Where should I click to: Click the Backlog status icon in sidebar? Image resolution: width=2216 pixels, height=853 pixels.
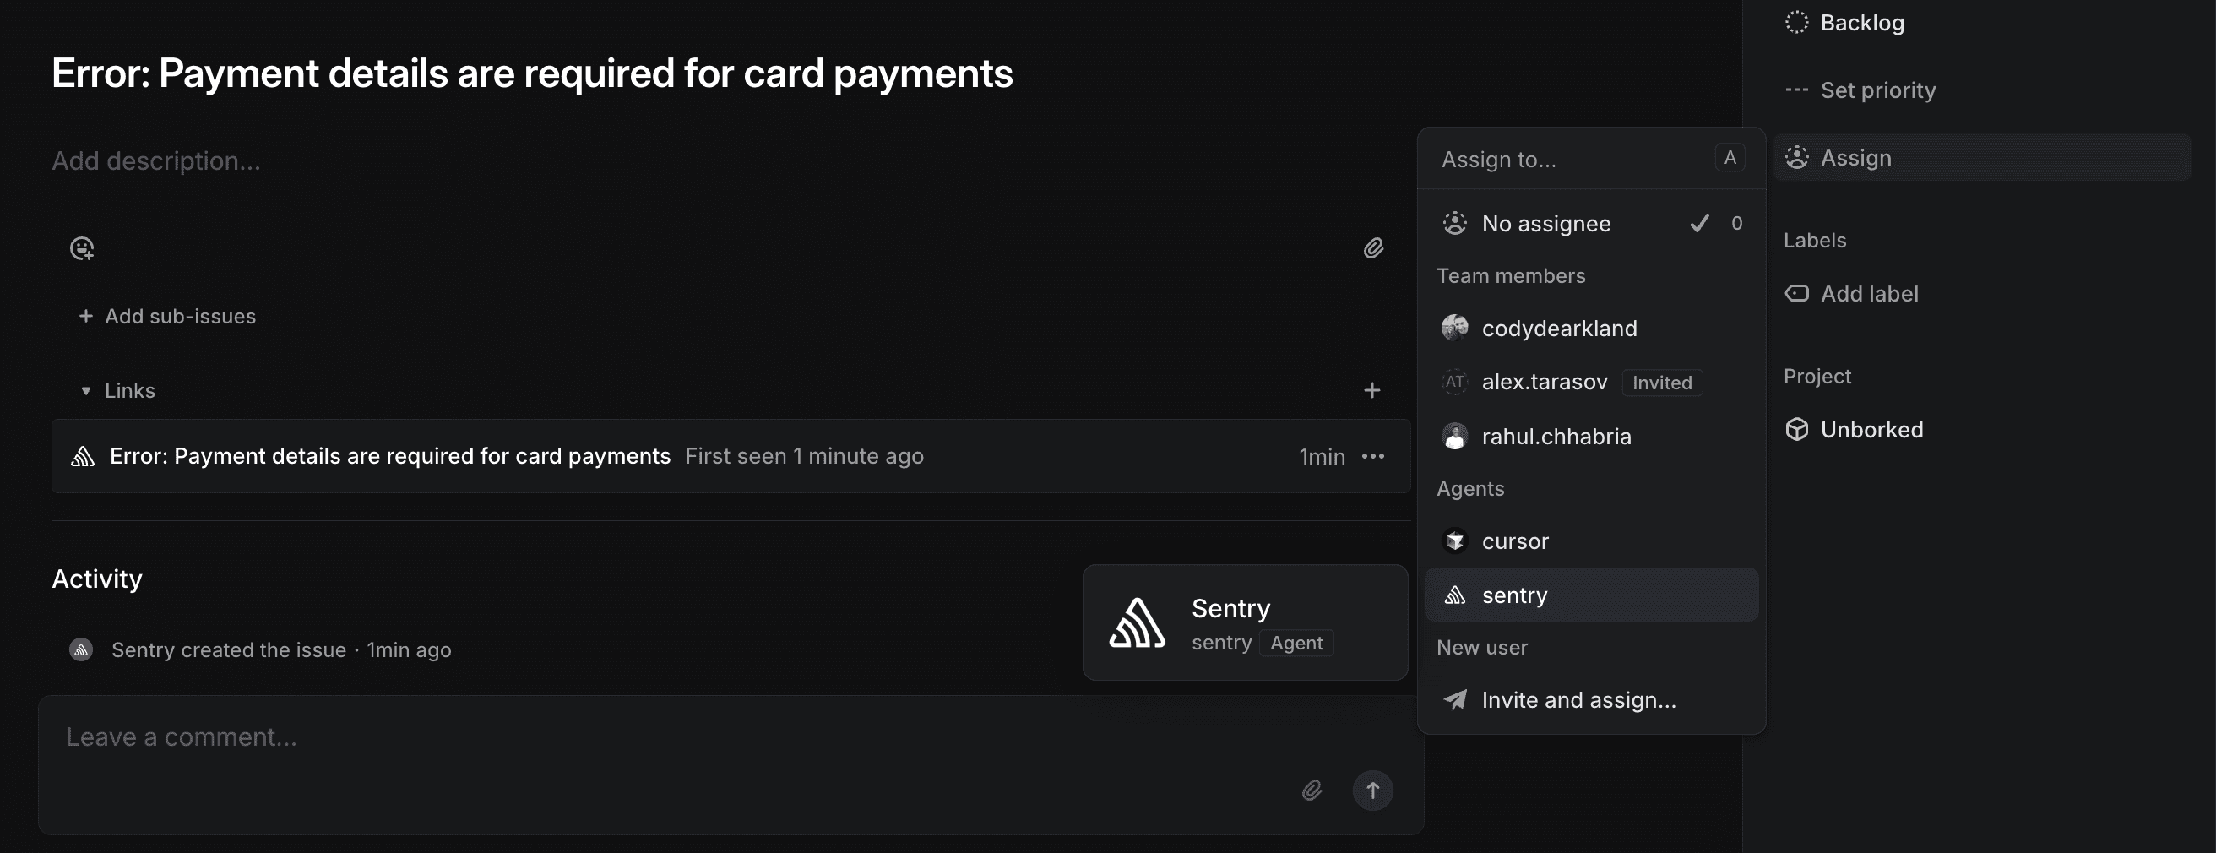point(1797,21)
